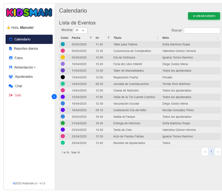Go to next page of events
Image resolution: width=222 pixels, height=193 pixels.
218,152
